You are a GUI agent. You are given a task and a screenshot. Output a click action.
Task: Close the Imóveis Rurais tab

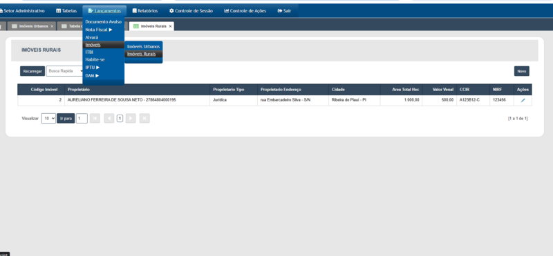pyautogui.click(x=170, y=26)
